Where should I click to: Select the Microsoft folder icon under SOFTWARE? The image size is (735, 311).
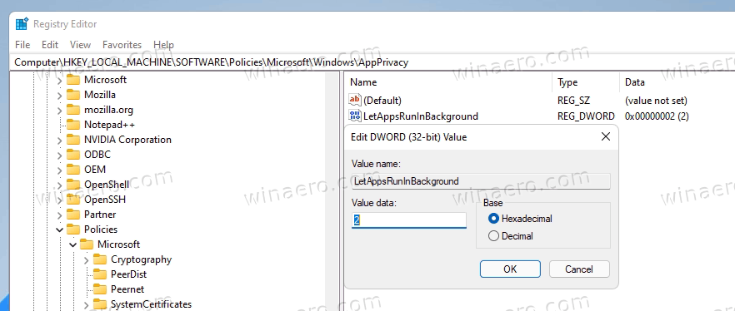point(72,80)
